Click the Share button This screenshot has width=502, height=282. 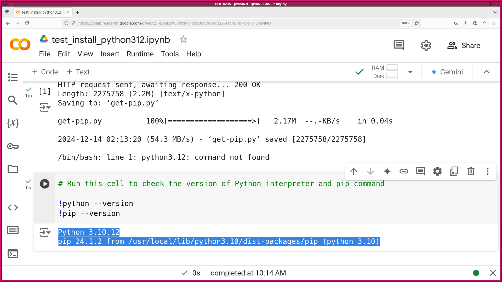pyautogui.click(x=464, y=45)
